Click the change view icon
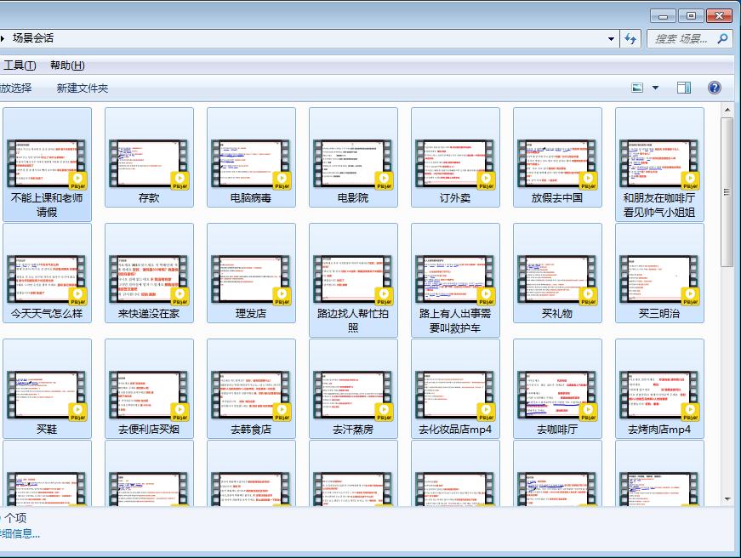 pyautogui.click(x=637, y=88)
